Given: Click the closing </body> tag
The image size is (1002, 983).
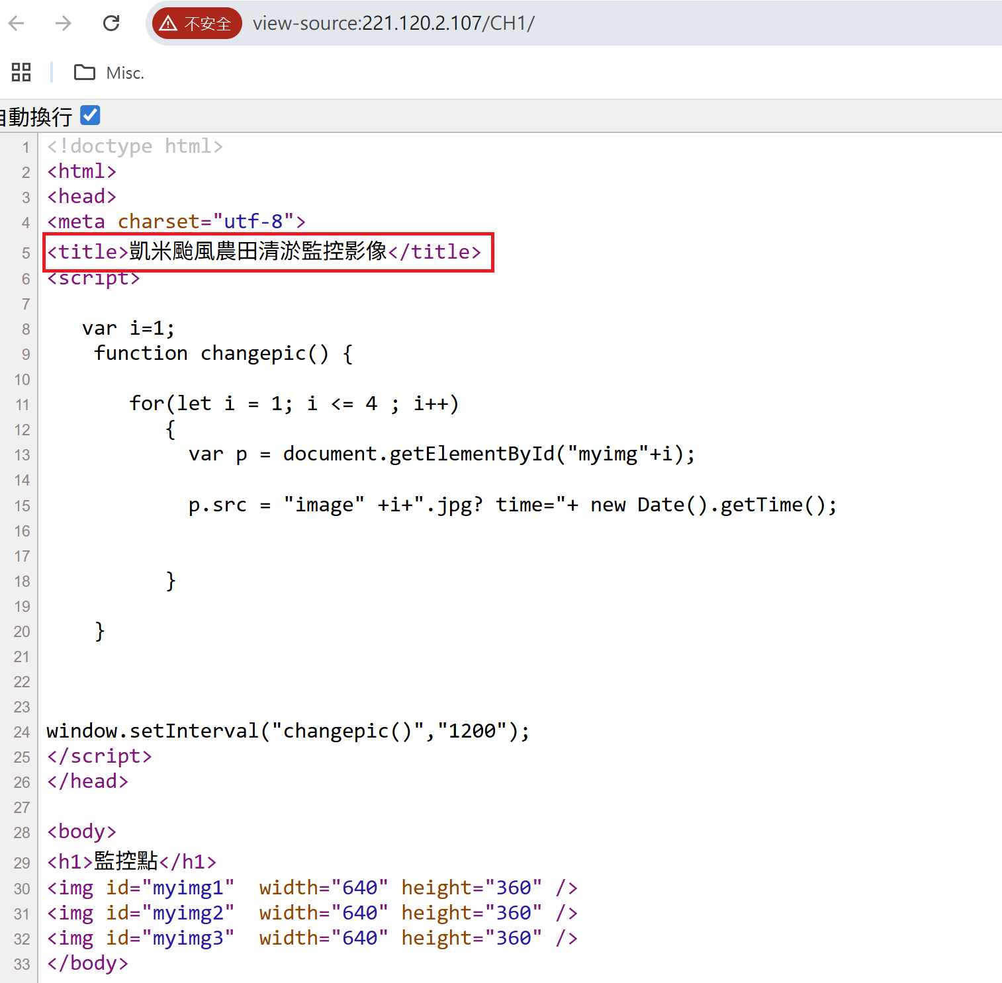Looking at the screenshot, I should click(87, 963).
